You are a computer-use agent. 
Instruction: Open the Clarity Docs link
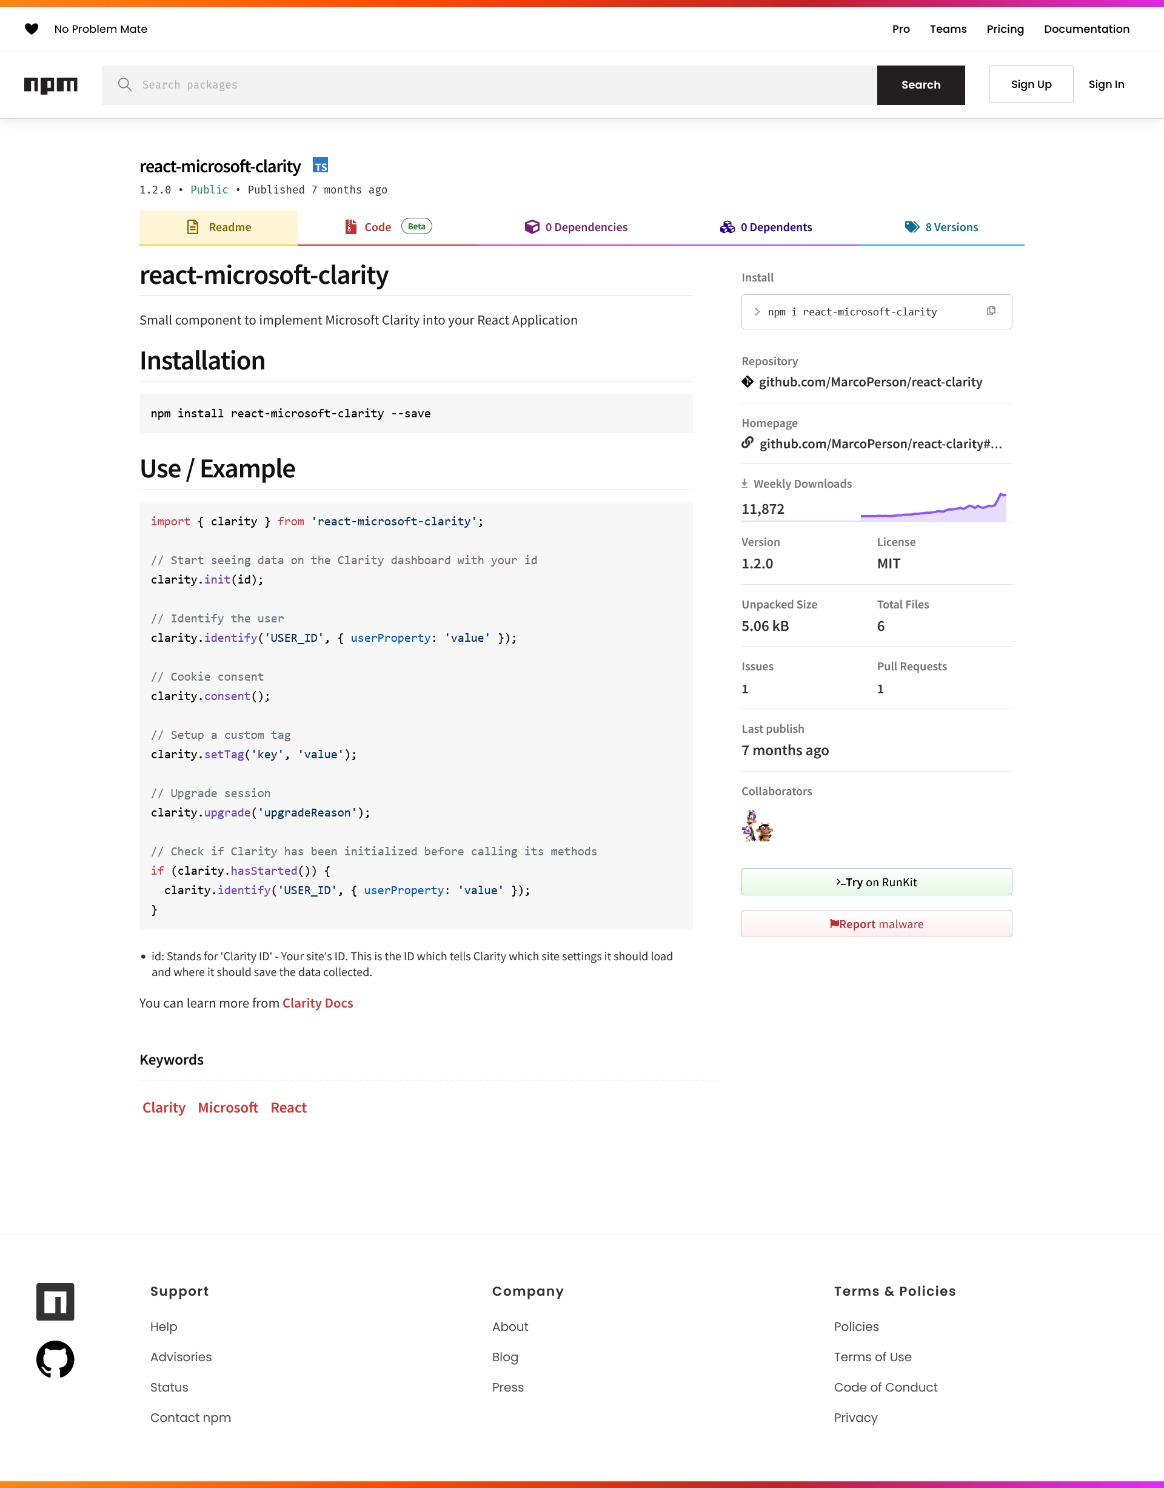318,1003
